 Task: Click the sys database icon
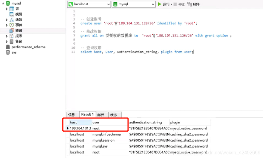tap(8, 53)
